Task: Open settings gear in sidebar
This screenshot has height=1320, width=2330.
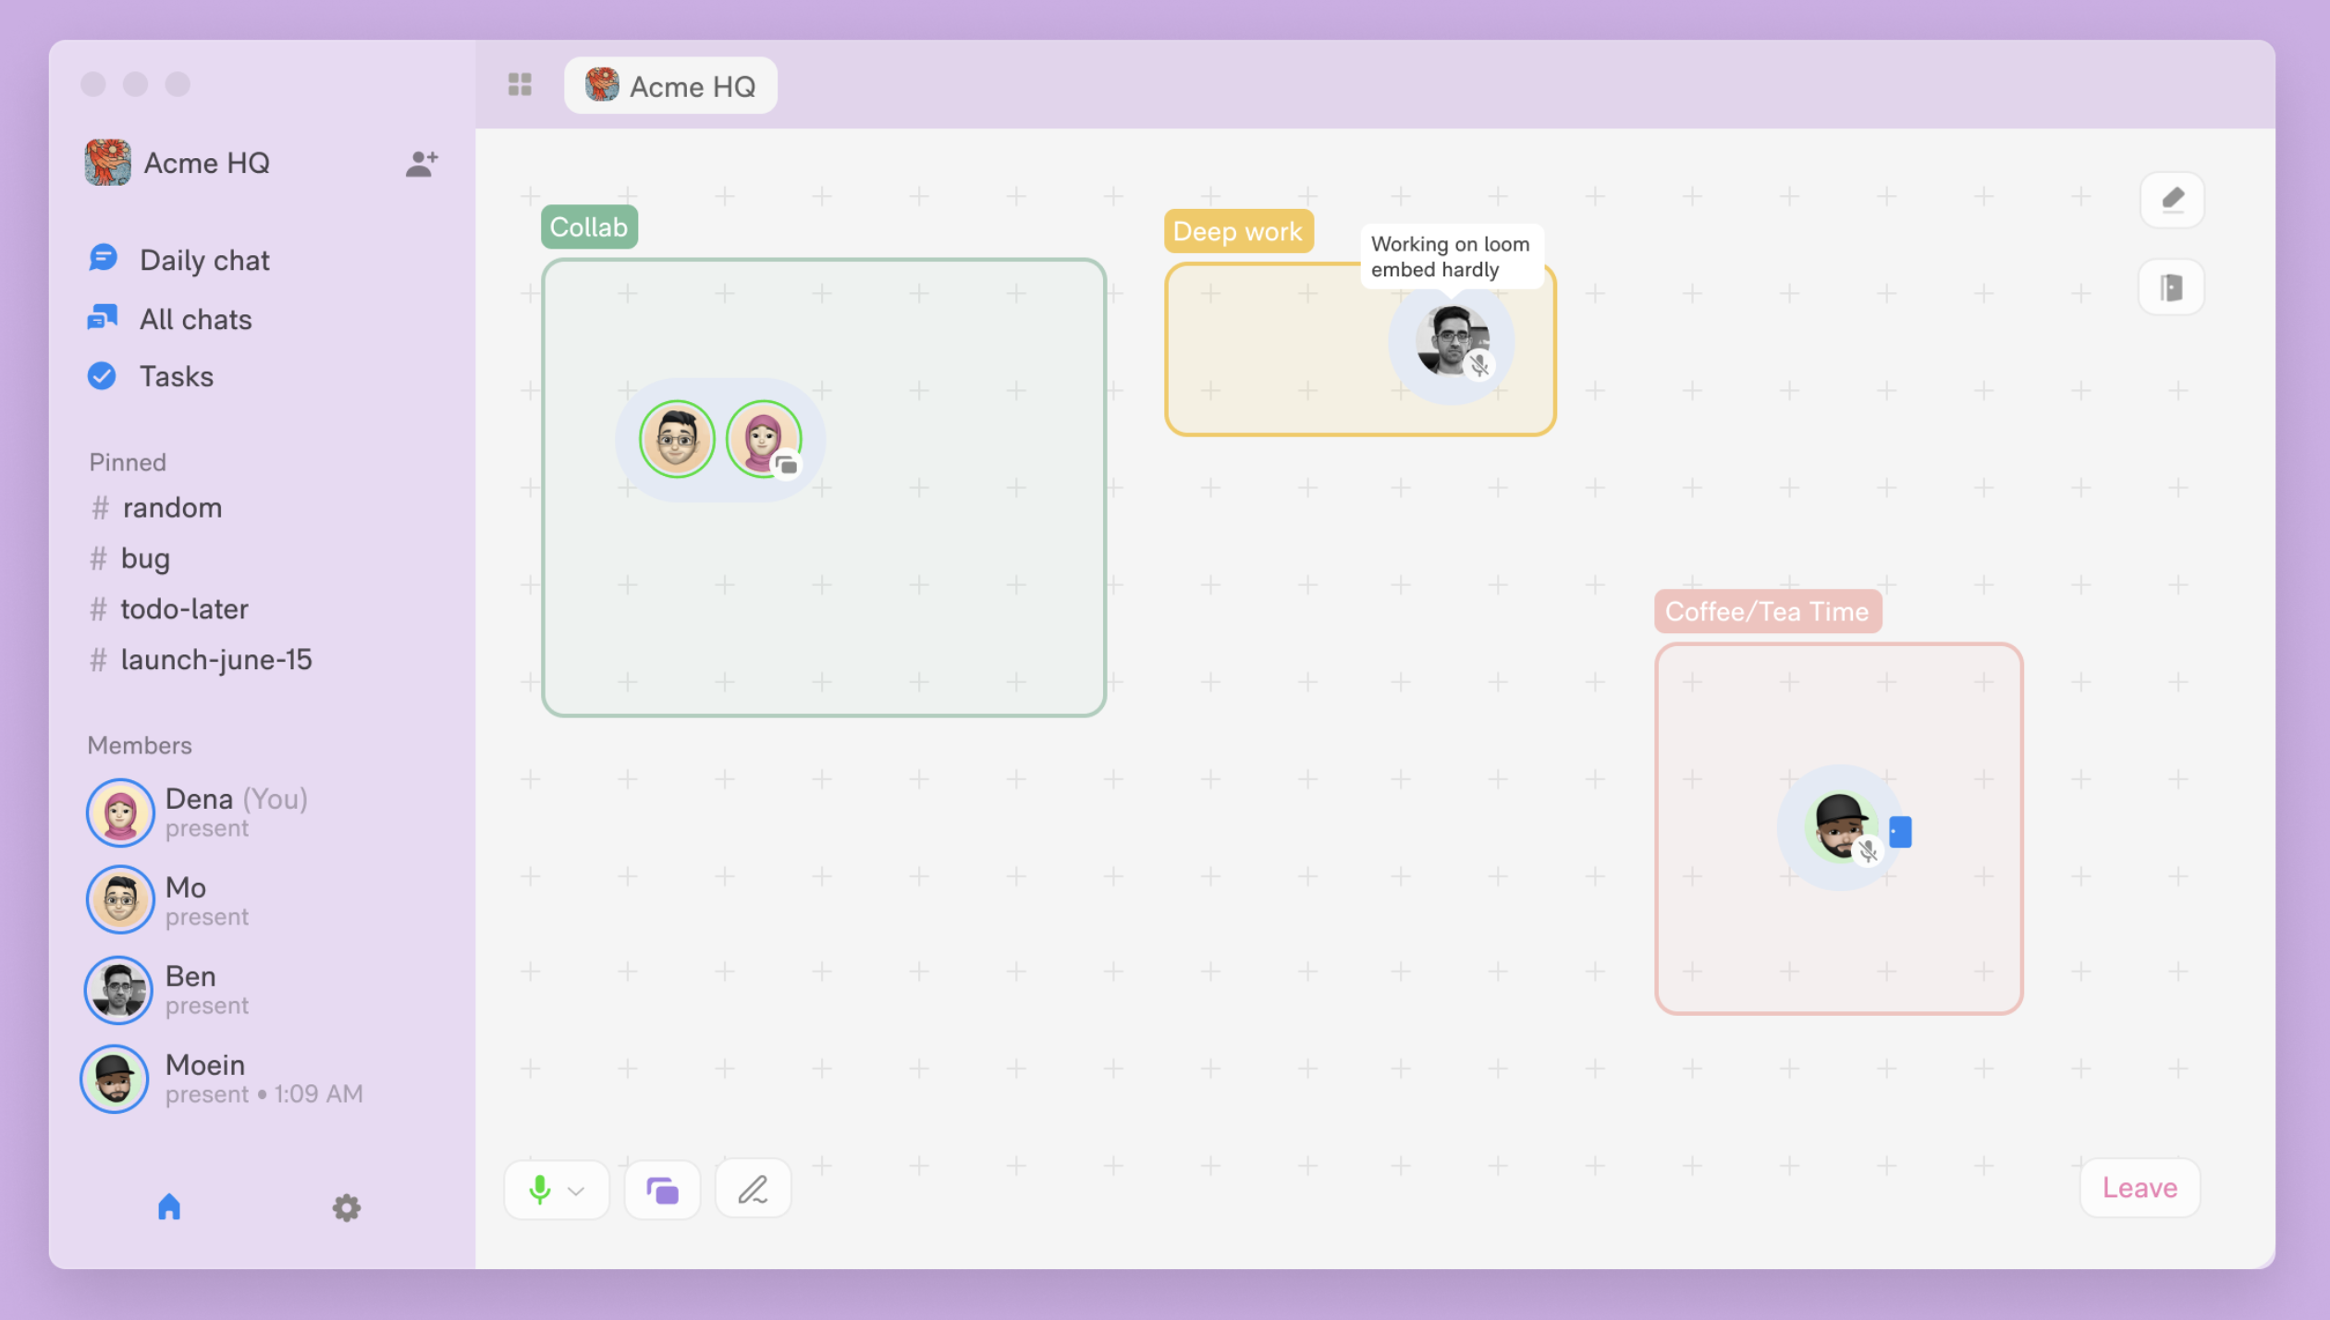Action: (x=346, y=1207)
